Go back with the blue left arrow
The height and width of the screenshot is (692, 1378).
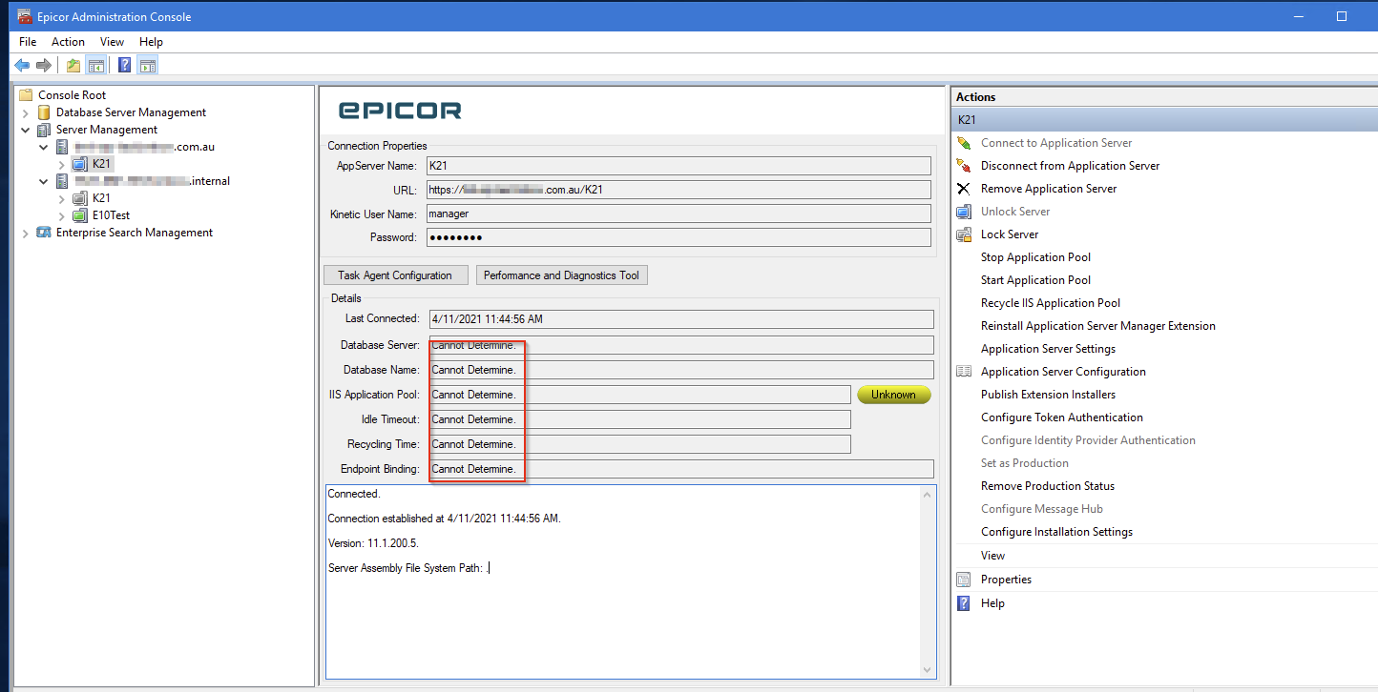click(x=22, y=65)
